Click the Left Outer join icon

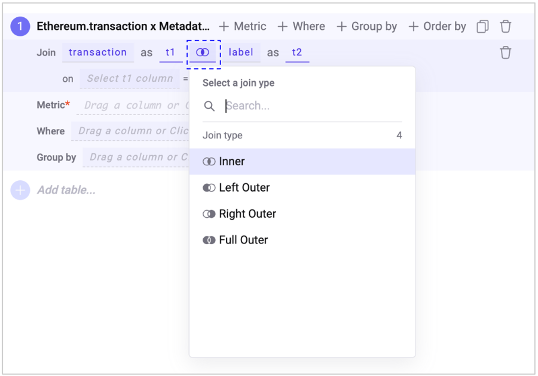[209, 188]
